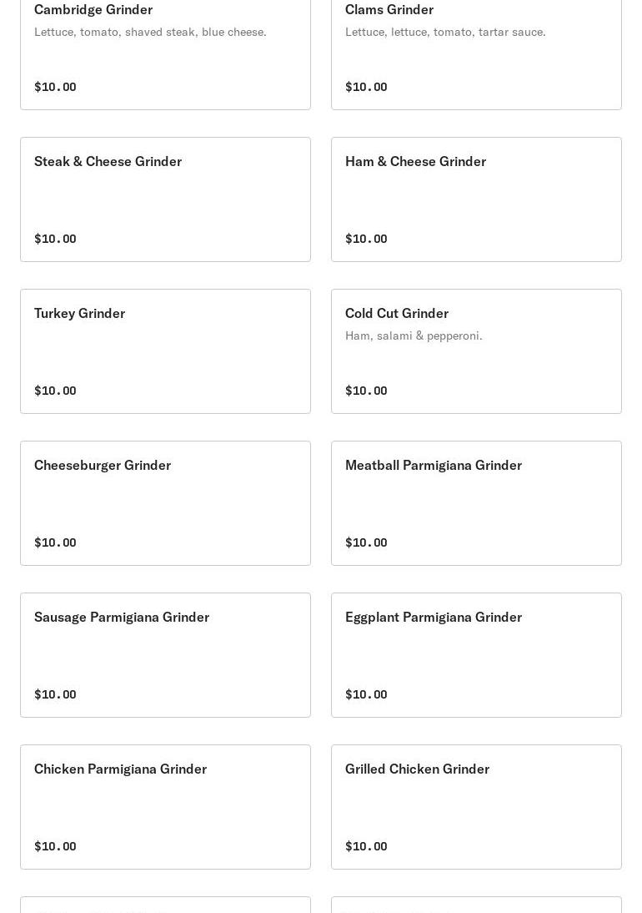This screenshot has height=913, width=642.
Task: Click the Clams Grinder tartar sauce description
Action: click(445, 32)
